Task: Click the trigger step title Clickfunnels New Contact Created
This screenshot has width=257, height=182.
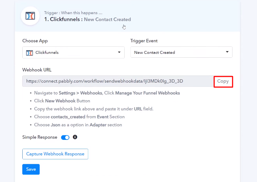Action: pyautogui.click(x=87, y=19)
